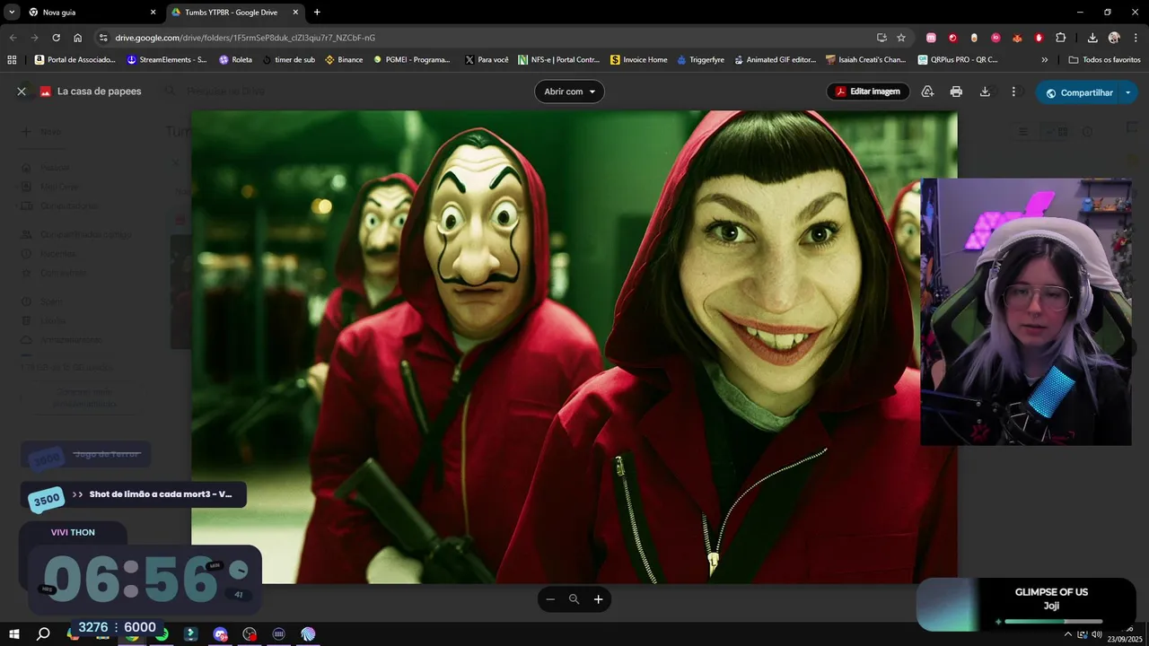Switch to the Nova guia tab

[92, 13]
